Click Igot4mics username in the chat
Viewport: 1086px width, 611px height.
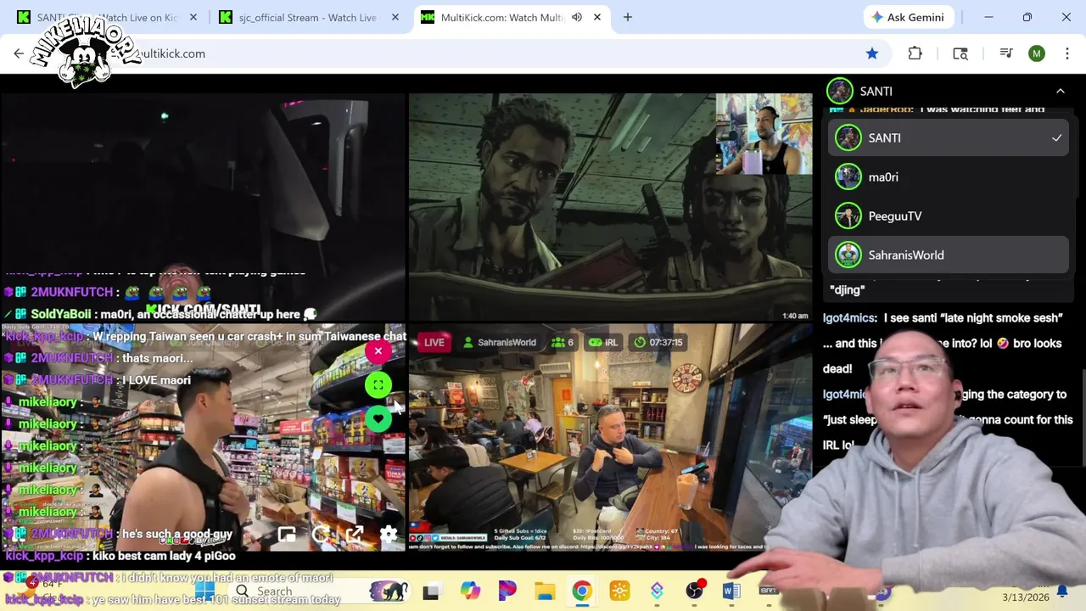click(850, 317)
